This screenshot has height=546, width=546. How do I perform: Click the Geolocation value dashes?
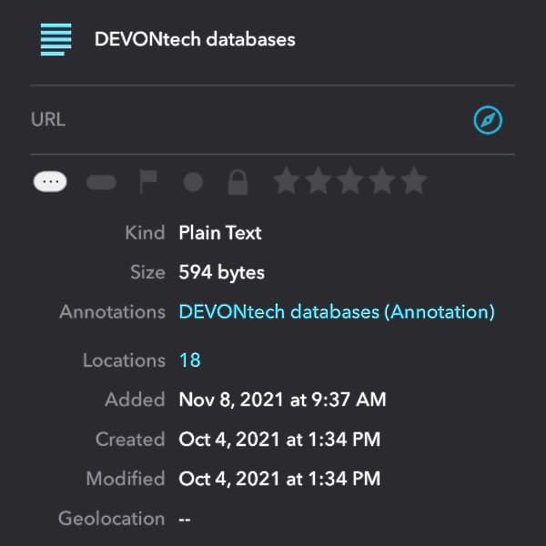185,520
